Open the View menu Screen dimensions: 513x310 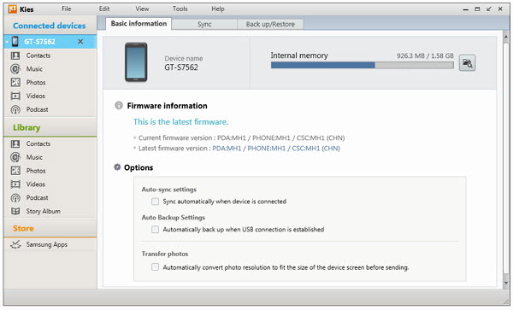[142, 9]
